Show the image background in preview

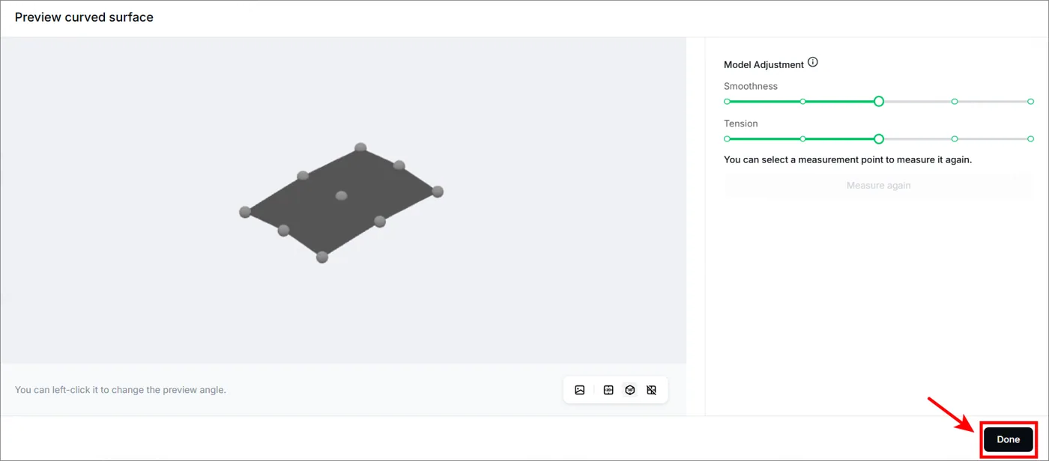coord(579,390)
